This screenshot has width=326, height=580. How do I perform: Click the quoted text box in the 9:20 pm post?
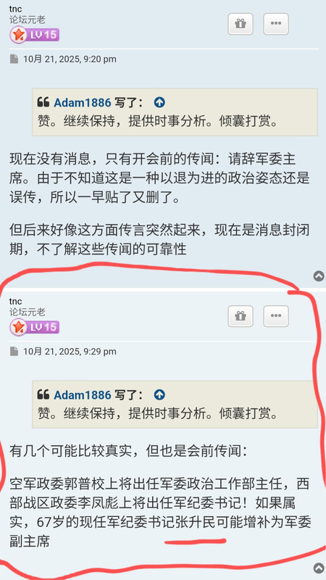point(175,112)
